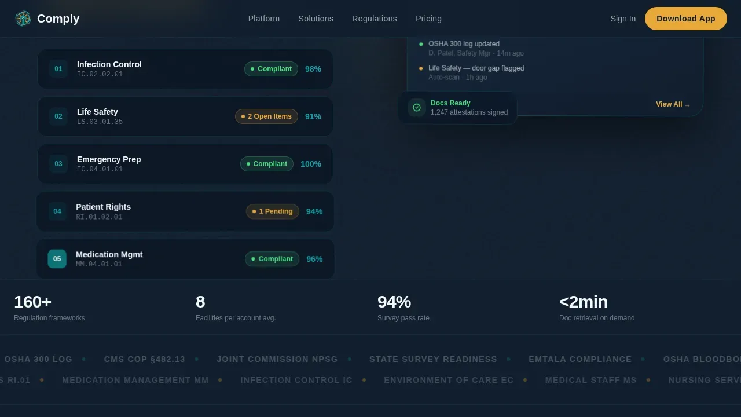
Task: Click code RI.01.02.01
Action: click(99, 217)
